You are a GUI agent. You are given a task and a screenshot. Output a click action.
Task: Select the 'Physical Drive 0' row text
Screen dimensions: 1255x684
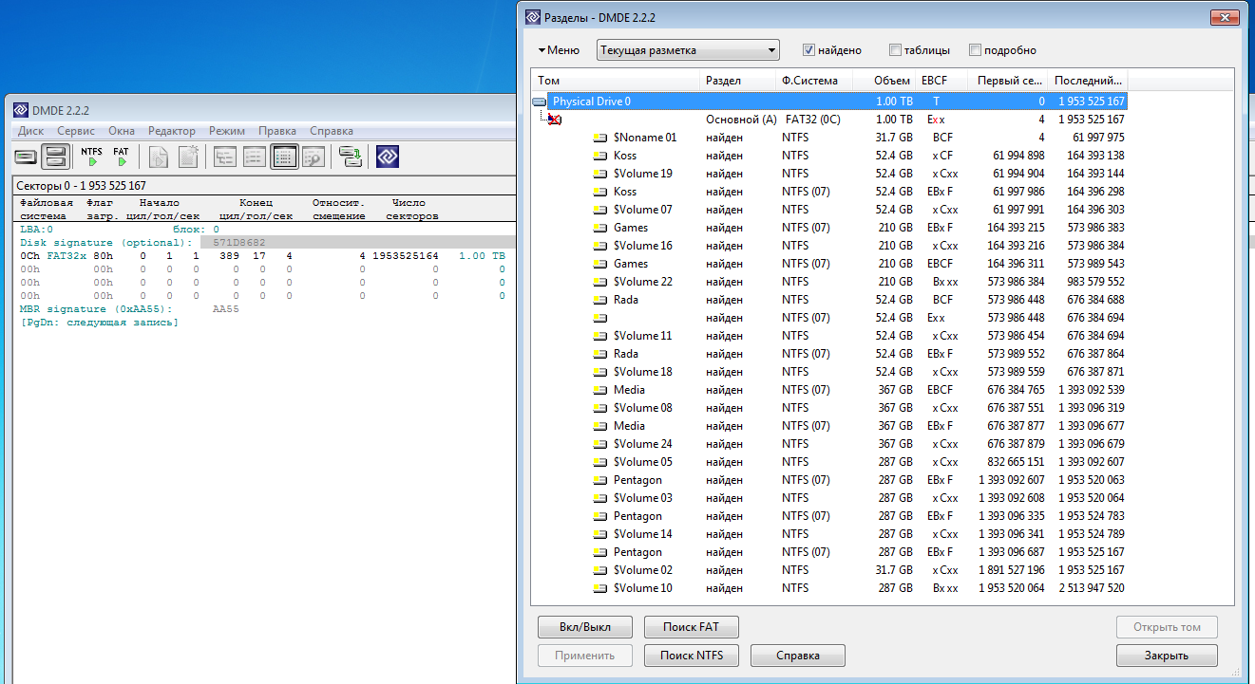click(x=591, y=102)
